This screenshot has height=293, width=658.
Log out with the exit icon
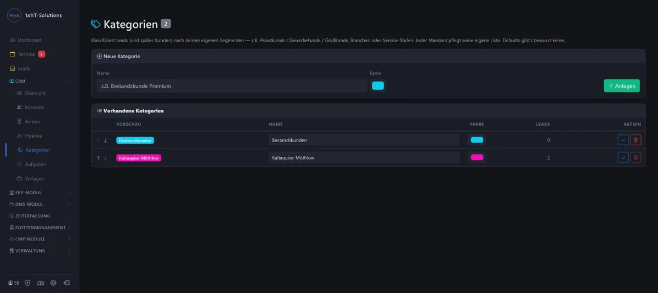click(x=66, y=283)
